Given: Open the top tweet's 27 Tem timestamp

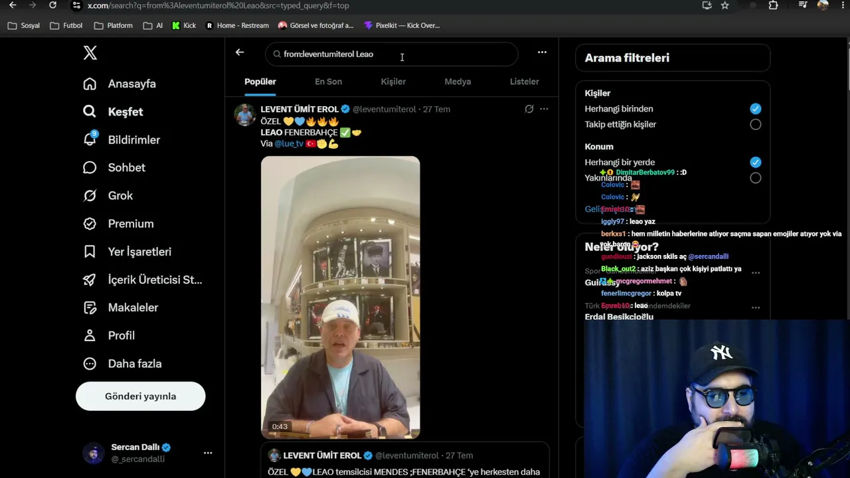Looking at the screenshot, I should [x=436, y=109].
